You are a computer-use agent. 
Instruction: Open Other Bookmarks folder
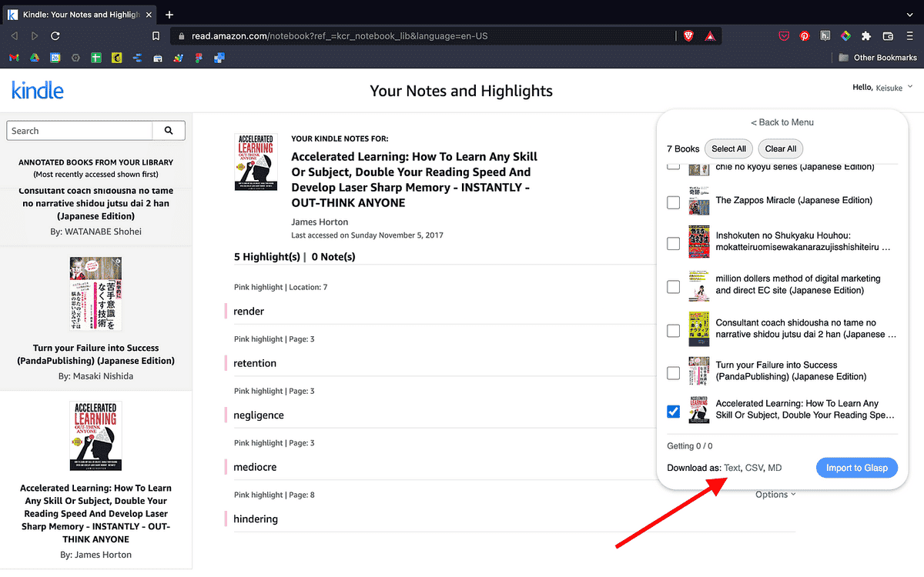[x=877, y=58]
